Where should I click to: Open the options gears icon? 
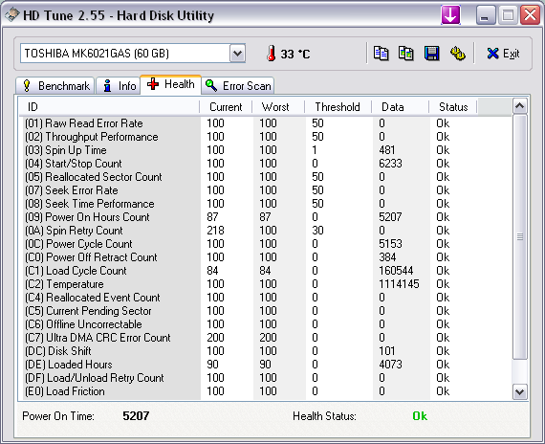[x=458, y=54]
